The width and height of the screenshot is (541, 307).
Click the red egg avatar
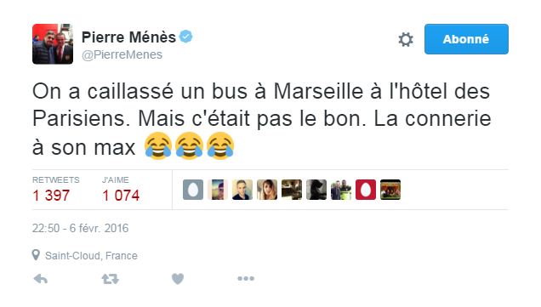(x=366, y=190)
